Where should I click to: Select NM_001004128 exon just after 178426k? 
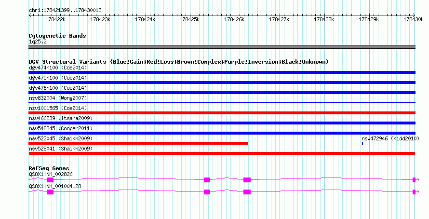click(247, 192)
